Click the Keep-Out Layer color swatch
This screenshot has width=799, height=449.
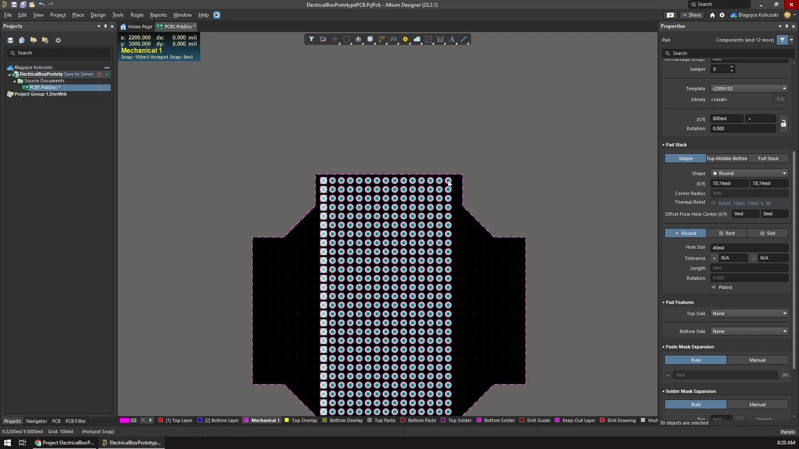click(558, 420)
